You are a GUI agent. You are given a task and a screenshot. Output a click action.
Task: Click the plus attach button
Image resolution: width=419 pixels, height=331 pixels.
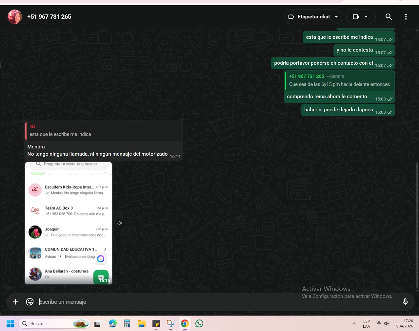tap(15, 302)
